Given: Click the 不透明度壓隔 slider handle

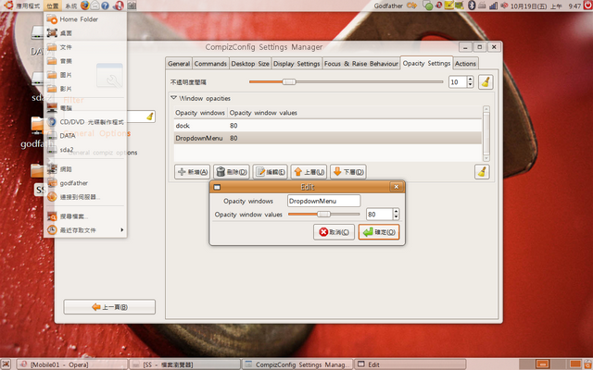Looking at the screenshot, I should tap(289, 82).
